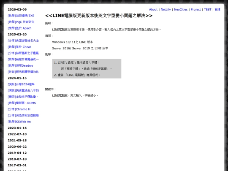Open the [分享] article about 諧音姓名大全

(23, 41)
